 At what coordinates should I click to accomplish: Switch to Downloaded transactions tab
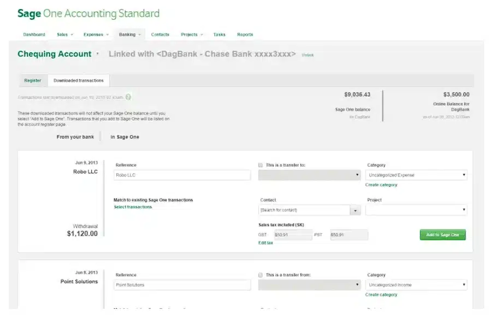79,80
